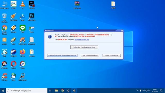Select the Firefox desktop shortcut
The width and height of the screenshot is (165, 93).
tap(22, 53)
